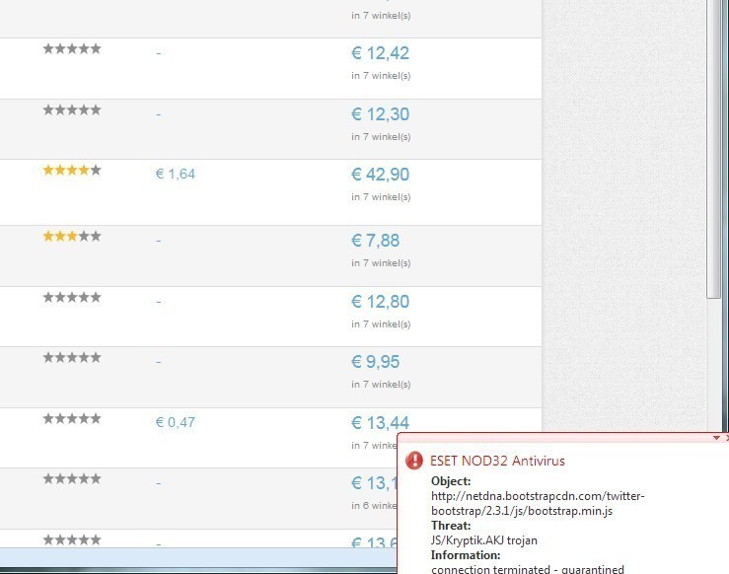Open 'in 7 winkel(s)' under € 12,30
729x574 pixels.
point(381,137)
